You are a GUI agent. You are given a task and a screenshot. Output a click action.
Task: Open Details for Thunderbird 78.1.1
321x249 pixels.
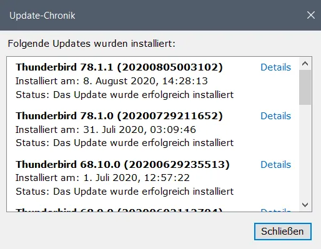point(275,67)
